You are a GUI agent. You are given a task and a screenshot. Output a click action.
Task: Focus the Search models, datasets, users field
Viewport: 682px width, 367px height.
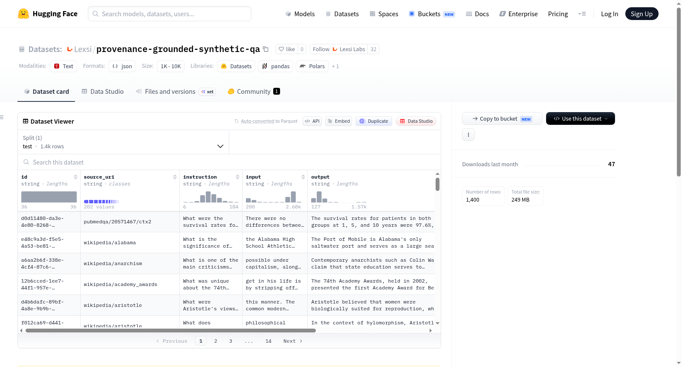coord(170,14)
